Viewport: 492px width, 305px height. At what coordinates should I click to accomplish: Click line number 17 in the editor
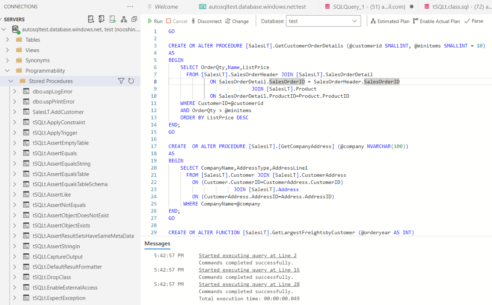(x=154, y=147)
